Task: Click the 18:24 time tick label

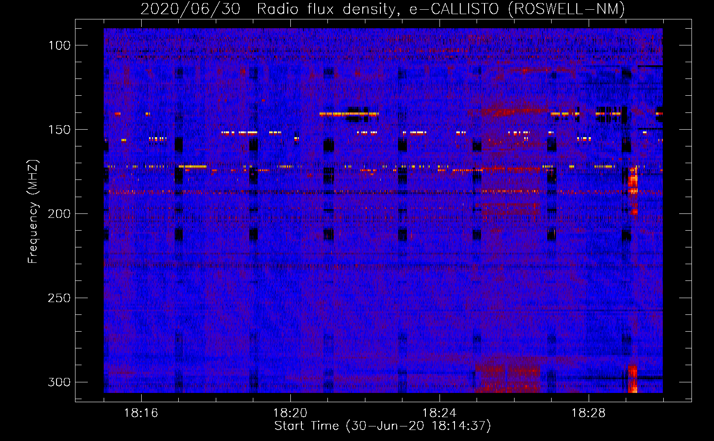Action: [440, 413]
